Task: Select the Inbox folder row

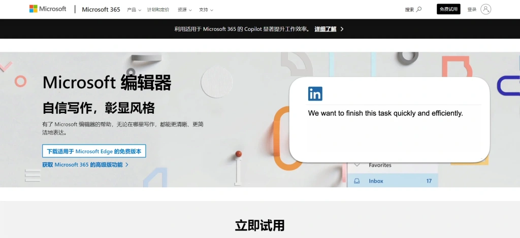Action: 393,181
